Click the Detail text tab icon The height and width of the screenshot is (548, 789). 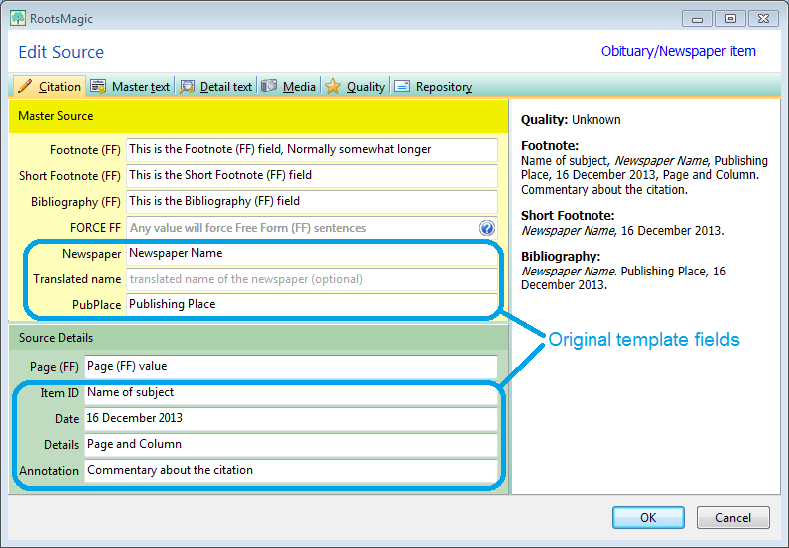tap(187, 86)
